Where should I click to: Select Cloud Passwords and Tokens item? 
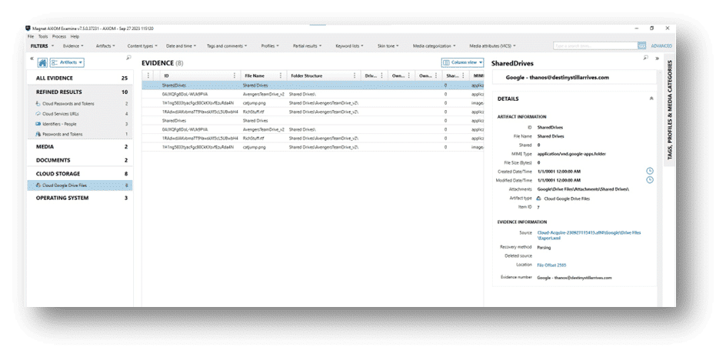pos(80,104)
